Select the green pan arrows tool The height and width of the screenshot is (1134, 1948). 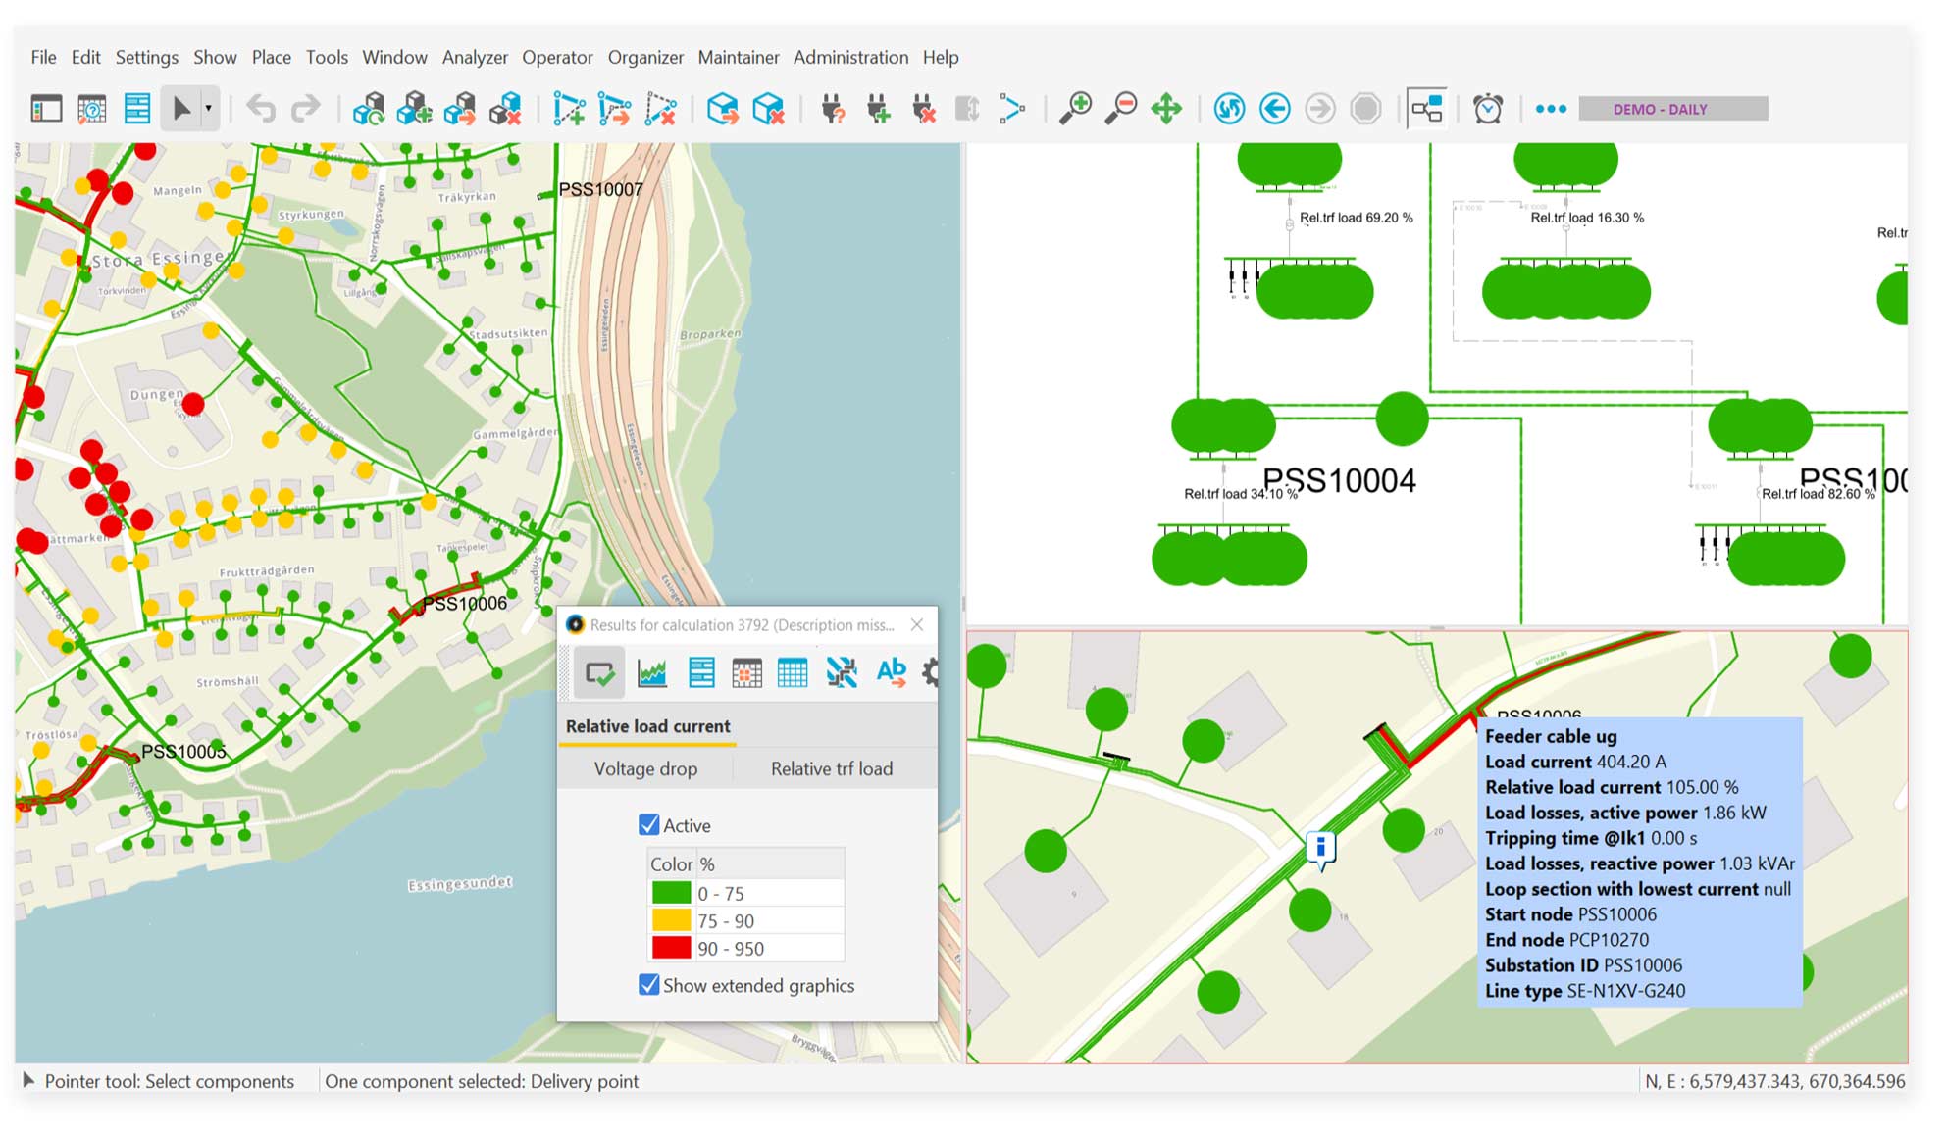[1166, 108]
